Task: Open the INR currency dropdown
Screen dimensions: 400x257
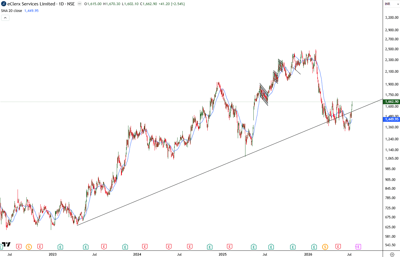Action: [x=391, y=4]
